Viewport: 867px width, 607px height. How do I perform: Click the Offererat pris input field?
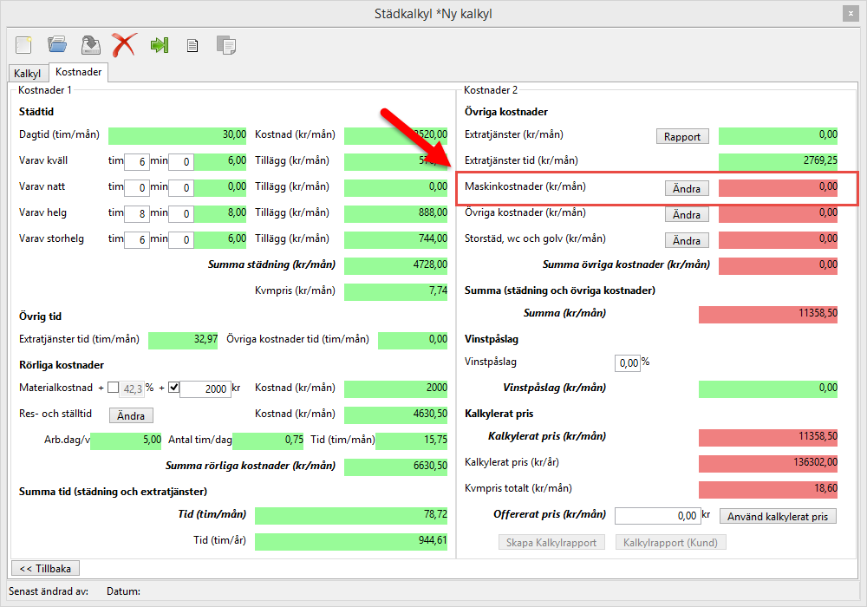pyautogui.click(x=656, y=516)
